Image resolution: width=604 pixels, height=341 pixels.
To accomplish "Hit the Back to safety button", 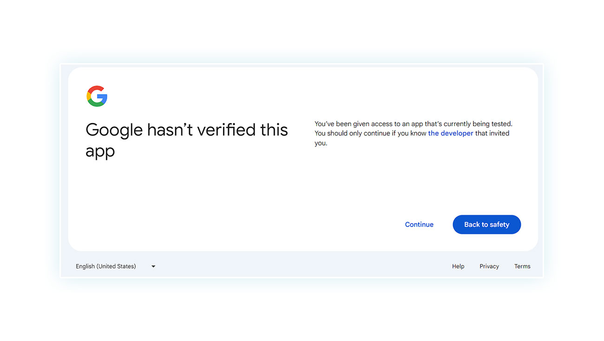I will [486, 225].
